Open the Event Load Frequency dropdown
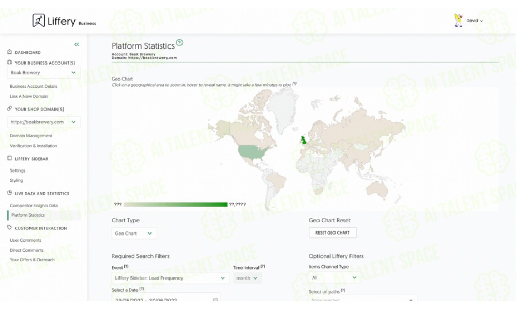The height and width of the screenshot is (310, 517). [171, 278]
